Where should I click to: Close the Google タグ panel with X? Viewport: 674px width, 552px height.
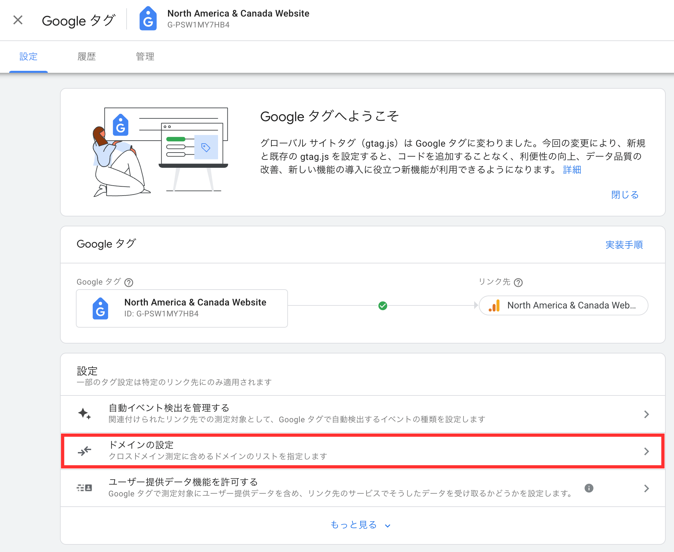click(x=18, y=20)
